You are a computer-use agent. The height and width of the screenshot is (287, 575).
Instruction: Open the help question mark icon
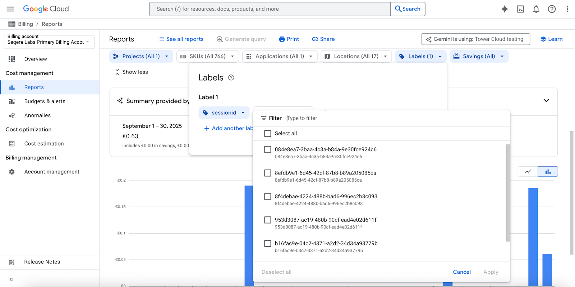(x=552, y=9)
